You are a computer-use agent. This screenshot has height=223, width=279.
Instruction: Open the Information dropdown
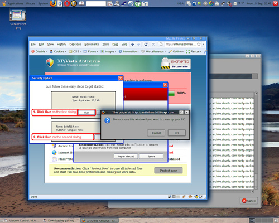pyautogui.click(x=129, y=51)
